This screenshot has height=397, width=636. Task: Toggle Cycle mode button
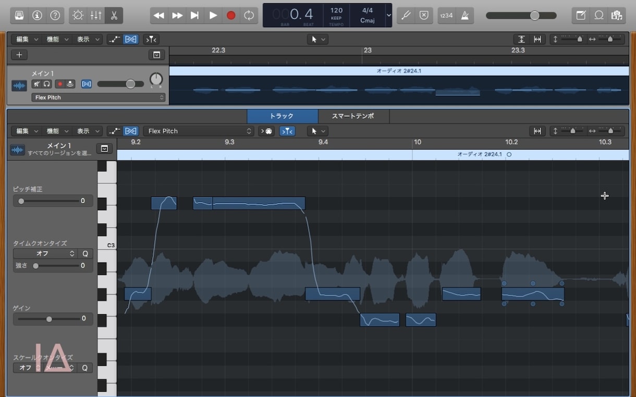click(x=249, y=16)
